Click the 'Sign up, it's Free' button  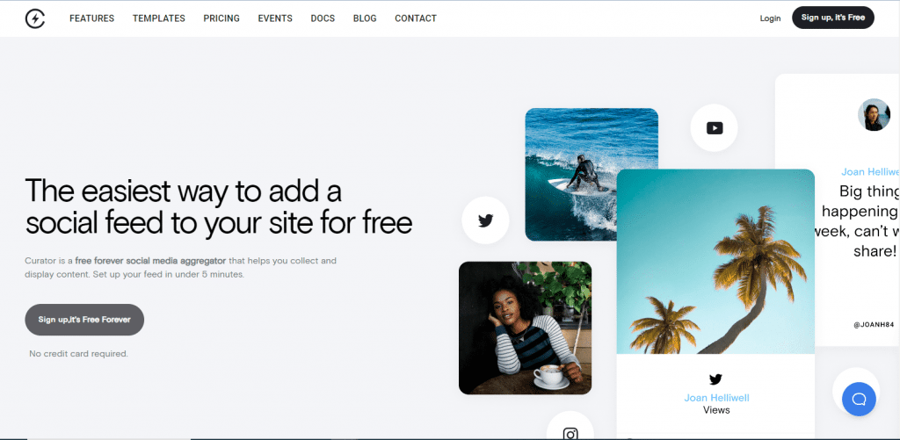[833, 18]
